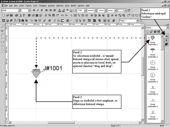Open the Analysis menu
The height and width of the screenshot is (127, 170).
click(x=51, y=5)
